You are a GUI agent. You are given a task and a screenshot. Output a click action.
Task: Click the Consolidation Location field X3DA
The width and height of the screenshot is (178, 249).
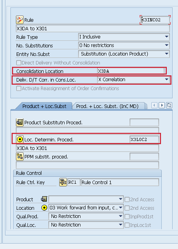pyautogui.click(x=131, y=71)
